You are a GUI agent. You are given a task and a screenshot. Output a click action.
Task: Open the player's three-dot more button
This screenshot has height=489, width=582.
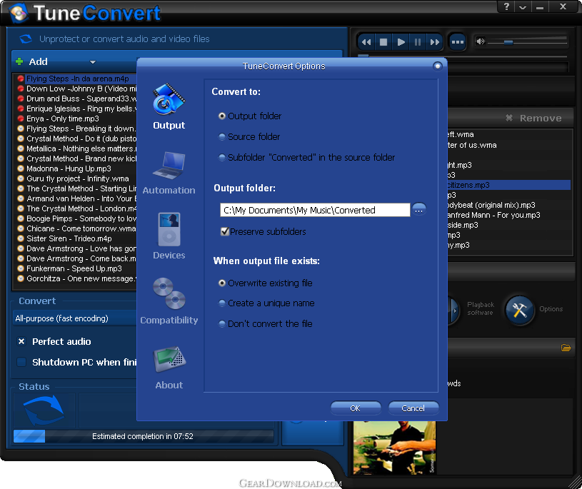(457, 42)
